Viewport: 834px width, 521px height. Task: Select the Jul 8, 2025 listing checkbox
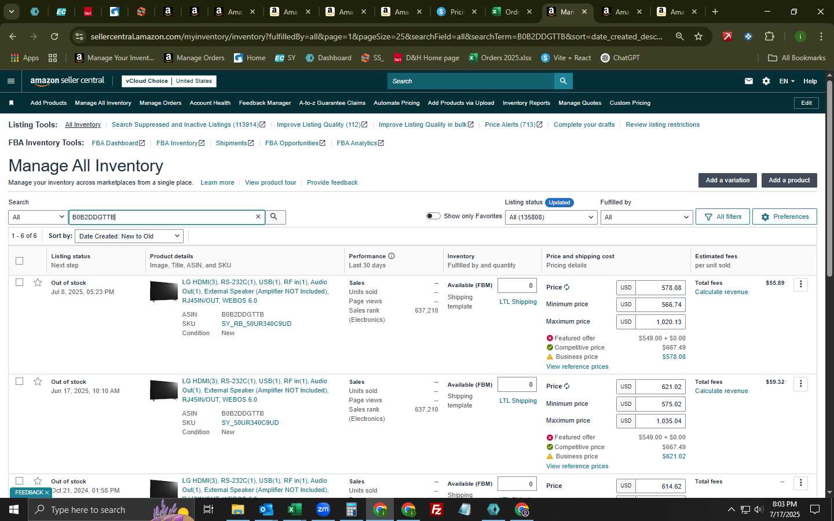19,282
